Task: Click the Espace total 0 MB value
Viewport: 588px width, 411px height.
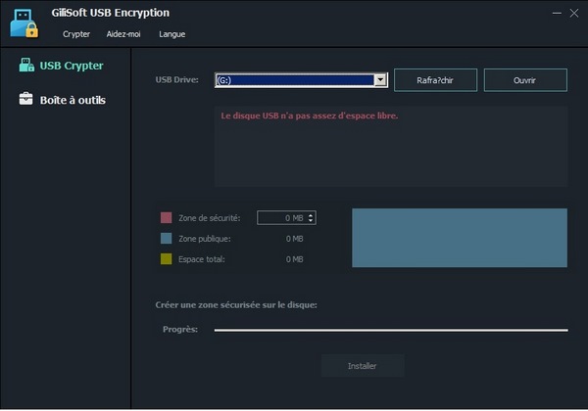Action: pyautogui.click(x=294, y=259)
